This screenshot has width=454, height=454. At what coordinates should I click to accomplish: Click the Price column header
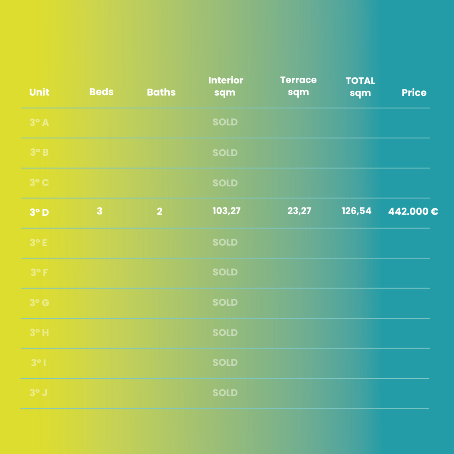tap(414, 93)
